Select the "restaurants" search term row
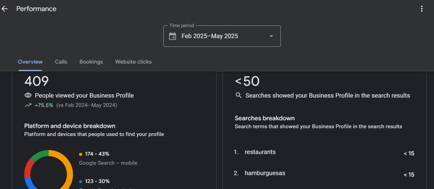The width and height of the screenshot is (434, 189). pos(260,152)
